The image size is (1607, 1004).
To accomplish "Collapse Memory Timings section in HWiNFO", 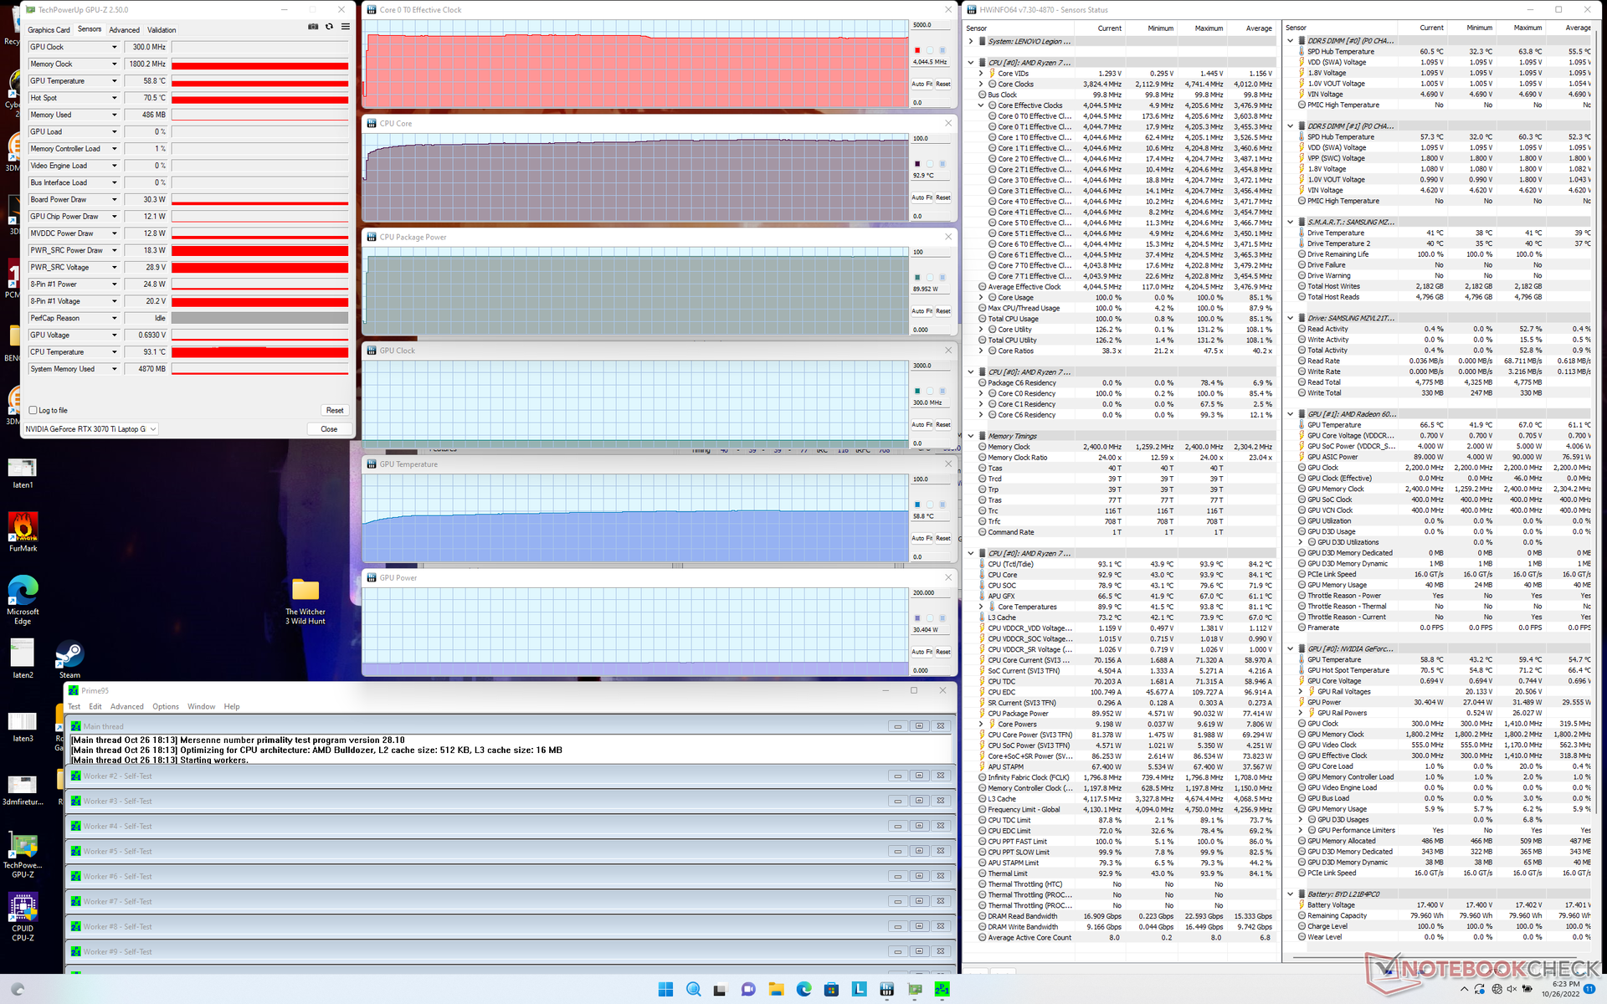I will pos(971,436).
